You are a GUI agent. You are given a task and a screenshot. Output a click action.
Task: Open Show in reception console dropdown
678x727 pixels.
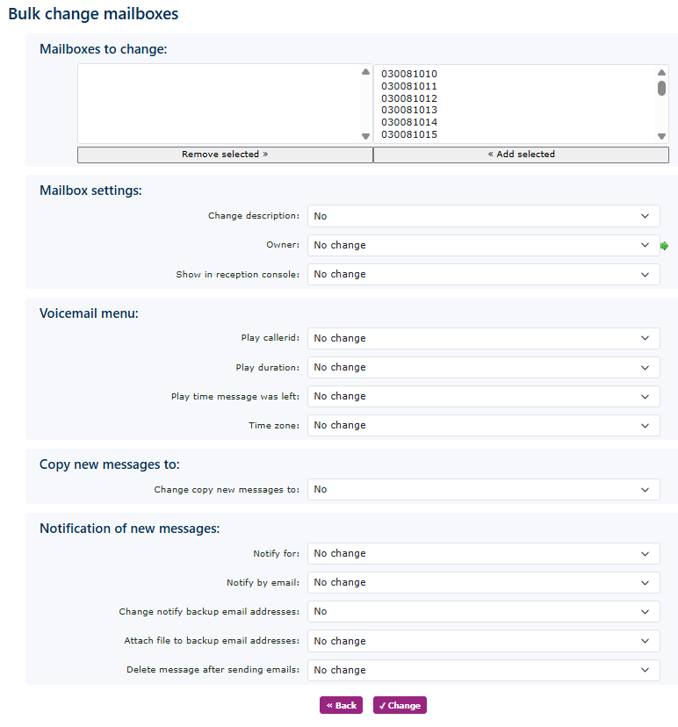483,274
